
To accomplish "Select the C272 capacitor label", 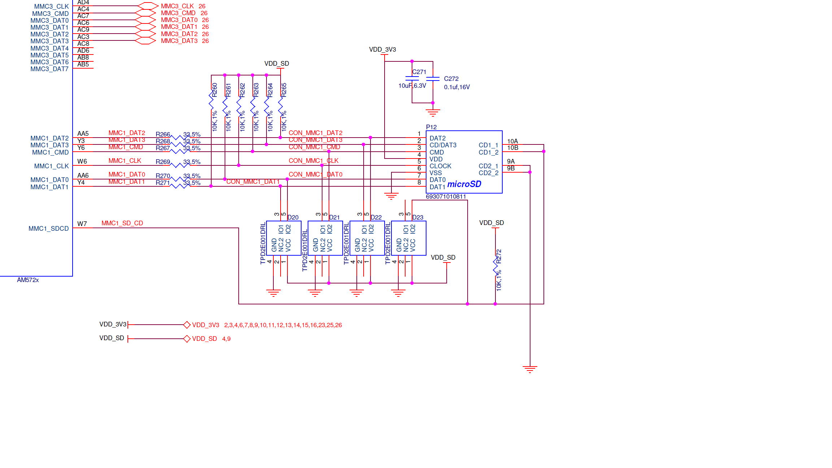I will point(451,79).
